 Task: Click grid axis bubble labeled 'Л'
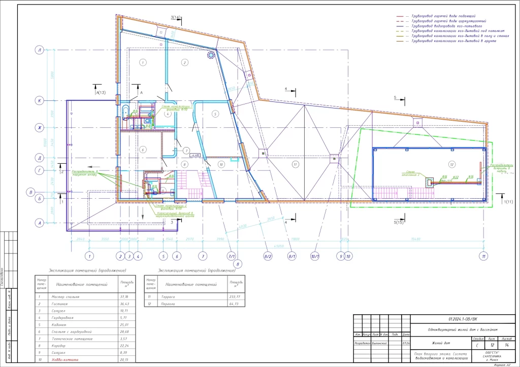point(38,50)
